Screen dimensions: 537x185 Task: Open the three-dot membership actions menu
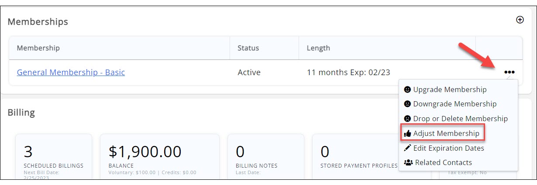(x=509, y=72)
